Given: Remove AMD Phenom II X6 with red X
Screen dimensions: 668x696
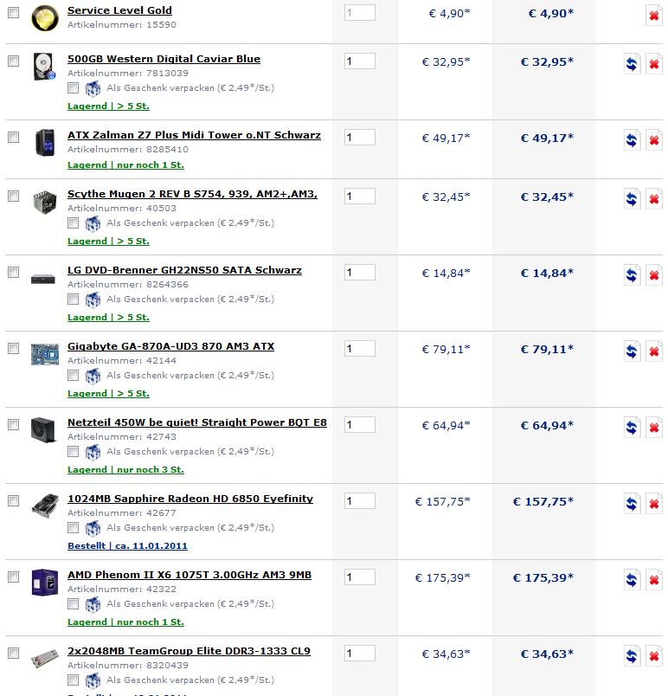Looking at the screenshot, I should 653,580.
